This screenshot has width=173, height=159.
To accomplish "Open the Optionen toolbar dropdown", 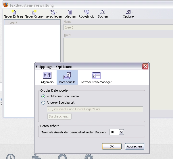I will [129, 12].
